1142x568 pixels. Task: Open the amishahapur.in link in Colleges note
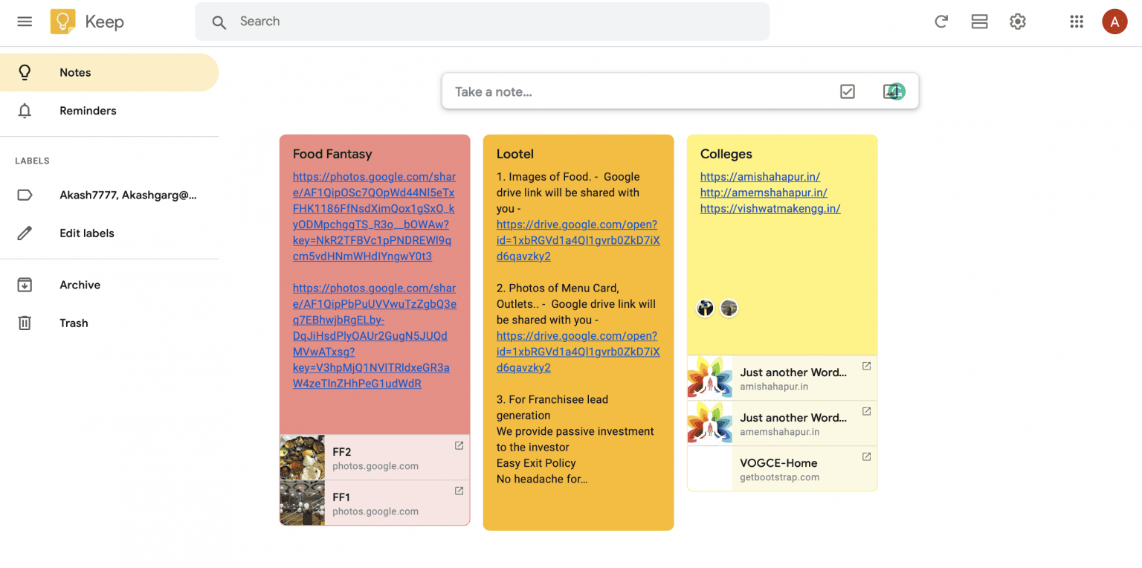coord(760,177)
